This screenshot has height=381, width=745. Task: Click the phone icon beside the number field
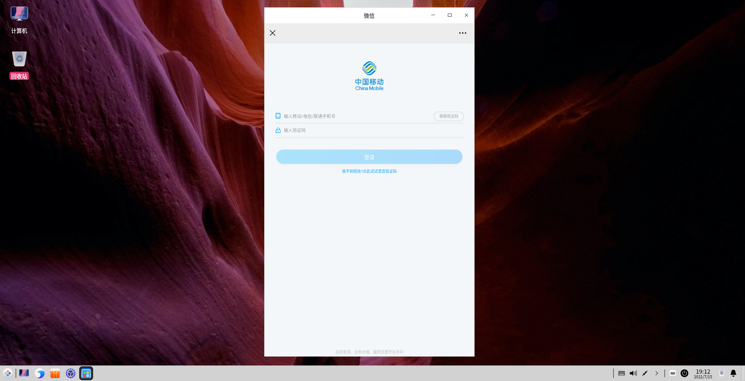(278, 116)
